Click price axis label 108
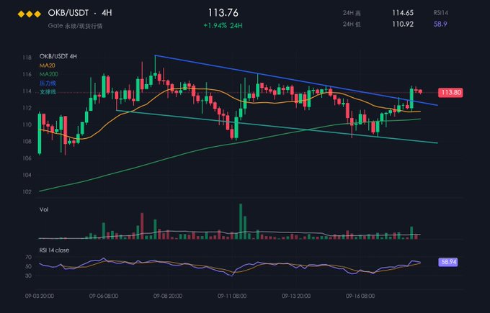 pyautogui.click(x=27, y=141)
